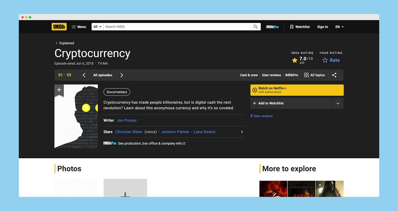Open the Cryptocurrency episode poster
This screenshot has width=398, height=211.
76,117
